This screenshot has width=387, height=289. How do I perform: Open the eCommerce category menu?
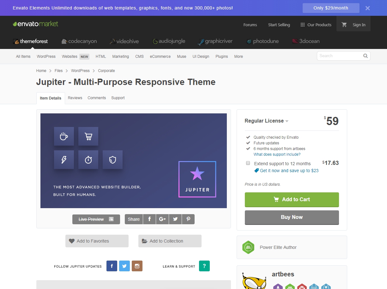click(x=160, y=57)
